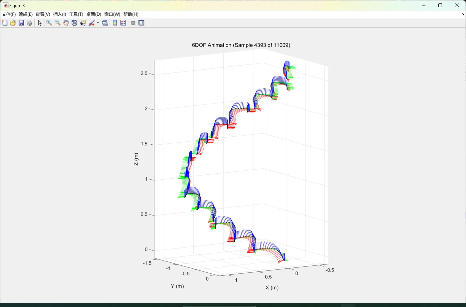The image size is (466, 307).
Task: Click the Z-axis tick label 2.5
Action: [x=144, y=74]
